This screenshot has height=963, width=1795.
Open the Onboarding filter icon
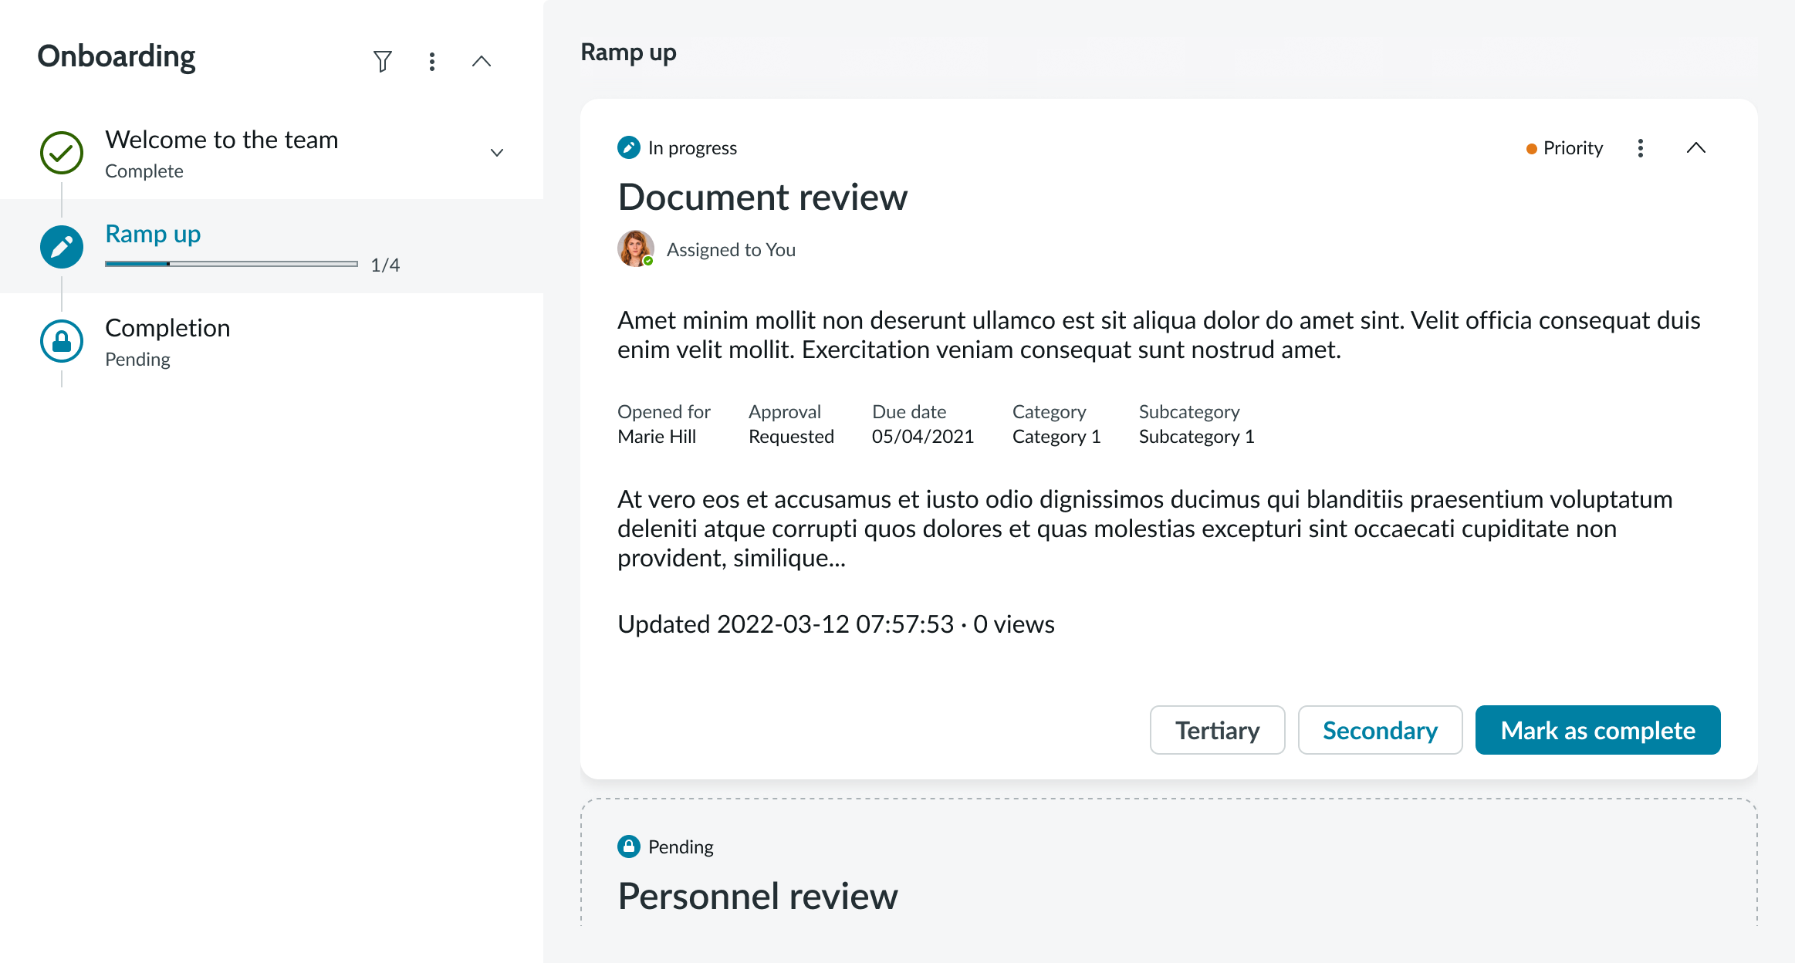coord(382,61)
